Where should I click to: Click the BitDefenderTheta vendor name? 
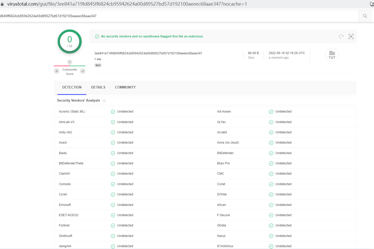click(x=71, y=163)
